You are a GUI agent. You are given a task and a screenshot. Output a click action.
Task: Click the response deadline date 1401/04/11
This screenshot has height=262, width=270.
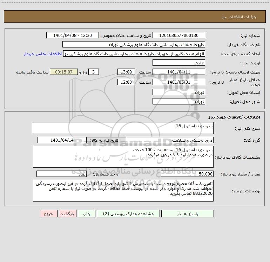click(179, 72)
